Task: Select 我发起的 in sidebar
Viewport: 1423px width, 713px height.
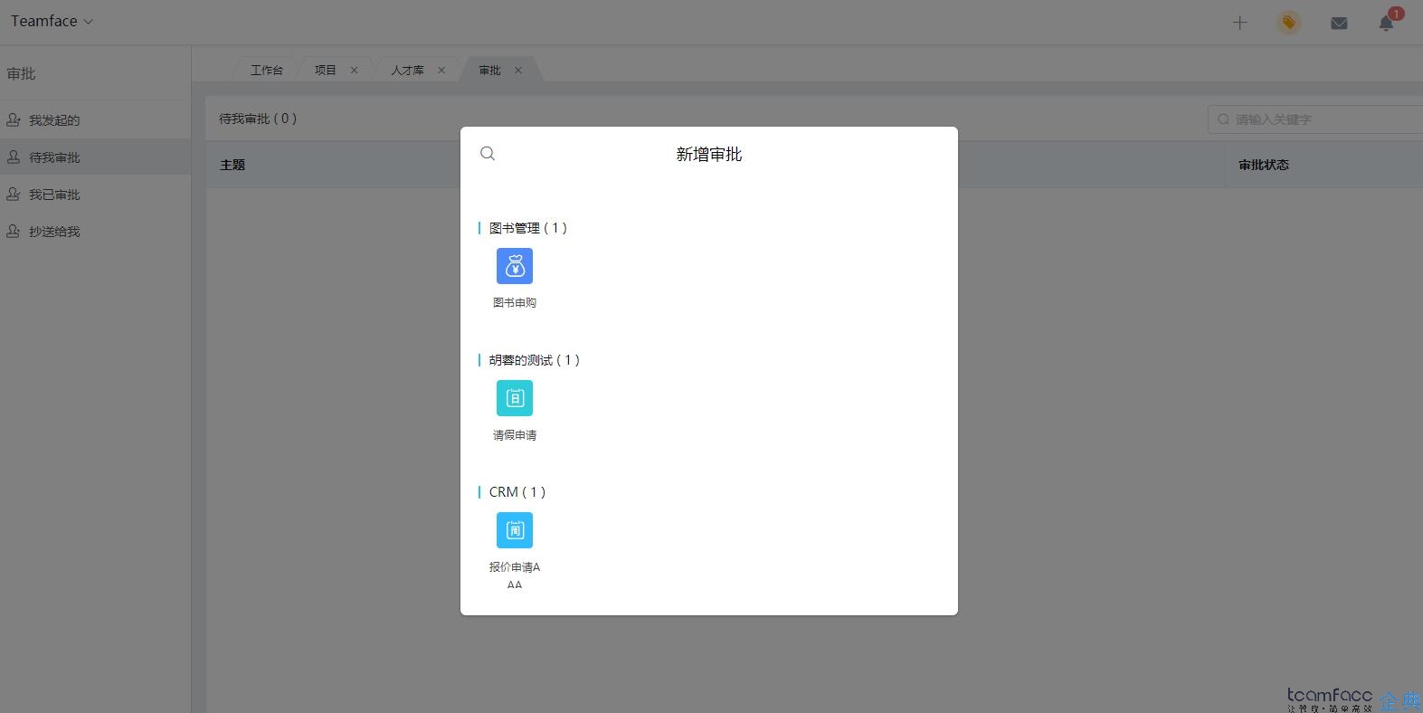Action: pyautogui.click(x=95, y=119)
